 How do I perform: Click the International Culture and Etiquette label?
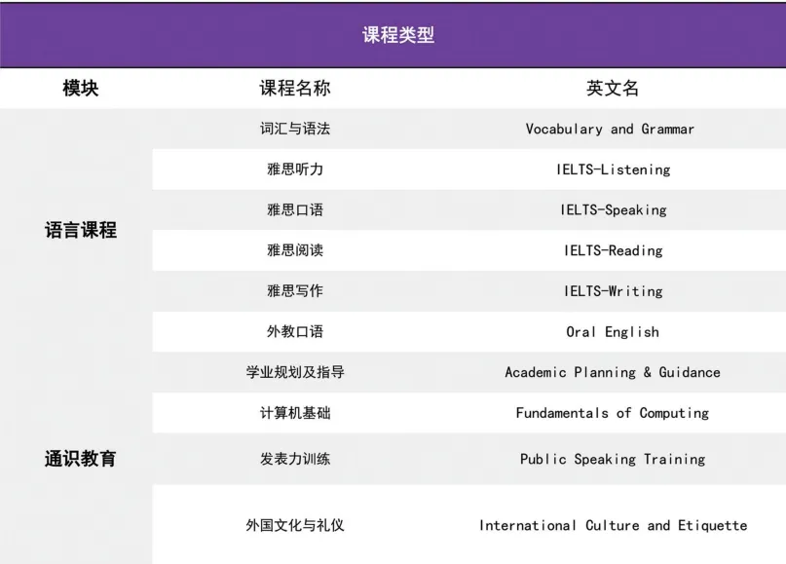point(613,525)
